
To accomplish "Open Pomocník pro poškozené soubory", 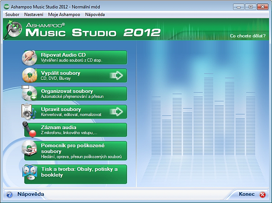I will [75, 150].
